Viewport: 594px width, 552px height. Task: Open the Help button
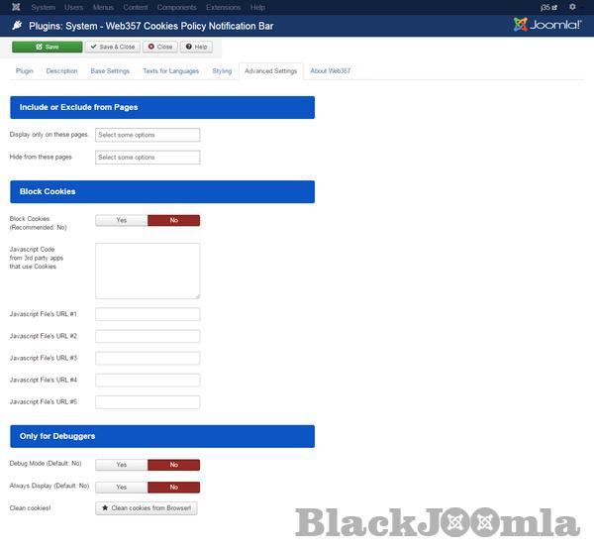pyautogui.click(x=196, y=47)
